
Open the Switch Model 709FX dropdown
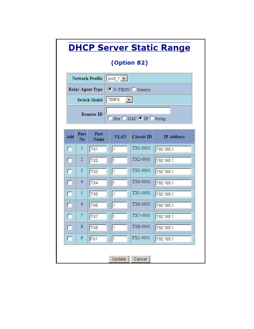120,100
